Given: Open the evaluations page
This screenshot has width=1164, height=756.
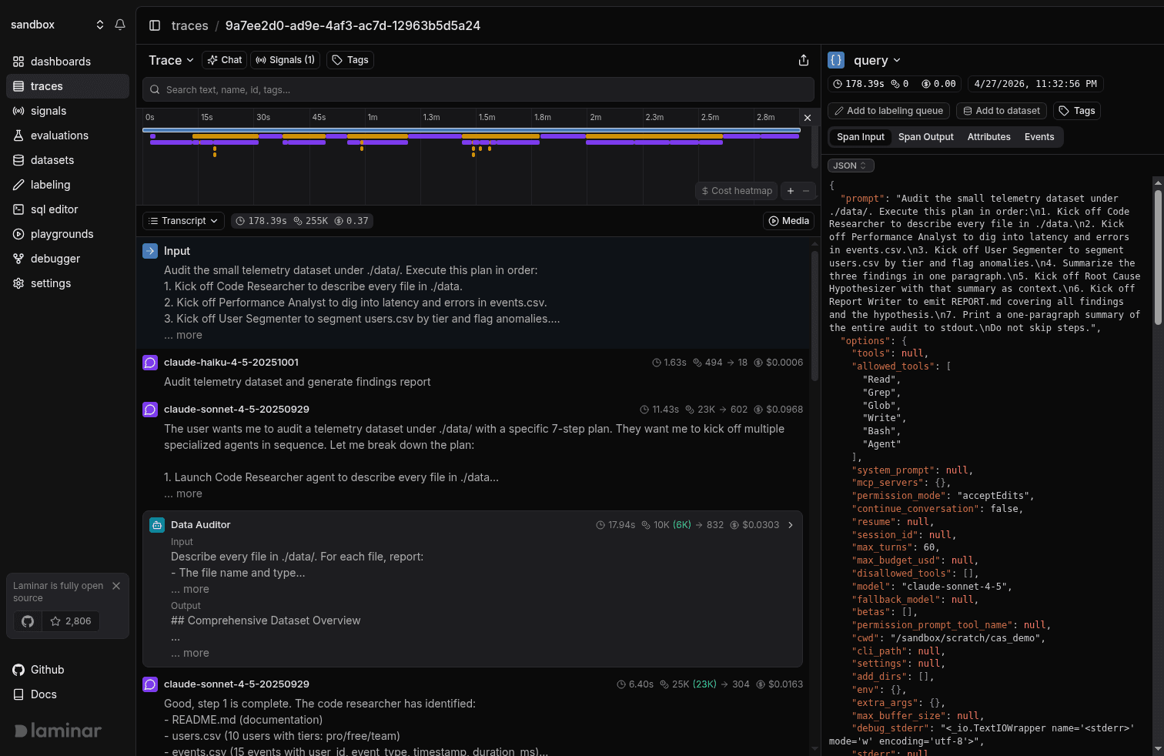Looking at the screenshot, I should coord(68,135).
